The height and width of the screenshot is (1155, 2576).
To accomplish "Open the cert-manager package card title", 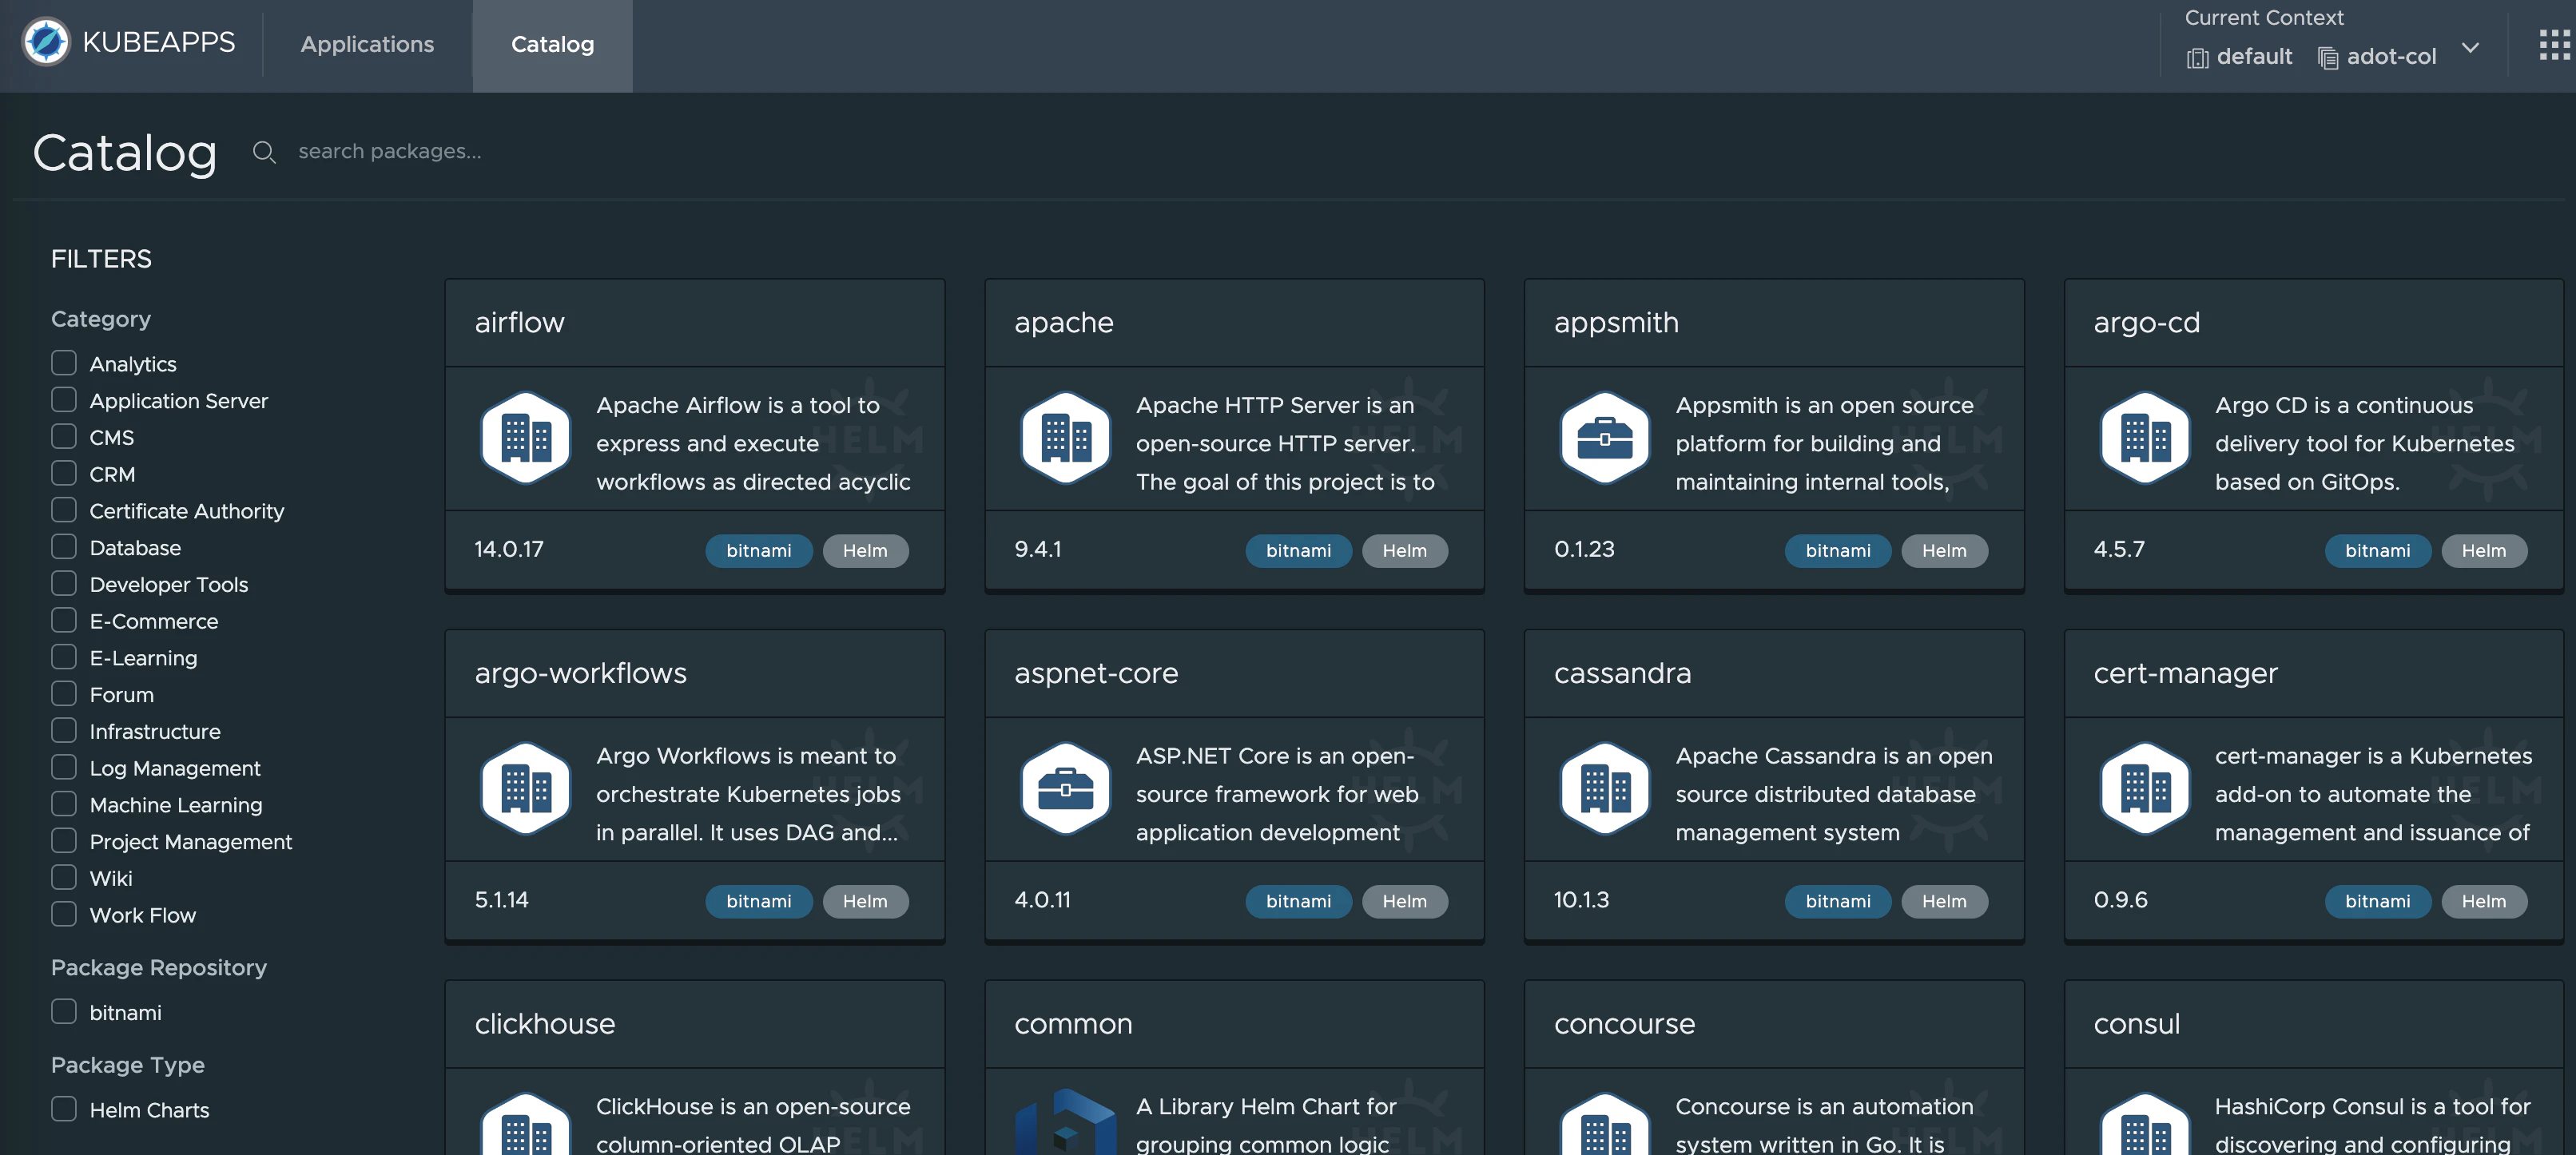I will coord(2185,673).
